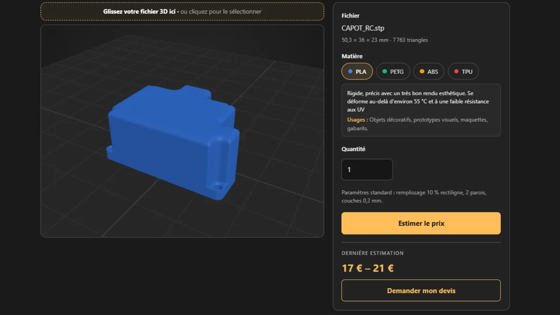Click the Quantité label
This screenshot has height=315, width=560.
[353, 149]
